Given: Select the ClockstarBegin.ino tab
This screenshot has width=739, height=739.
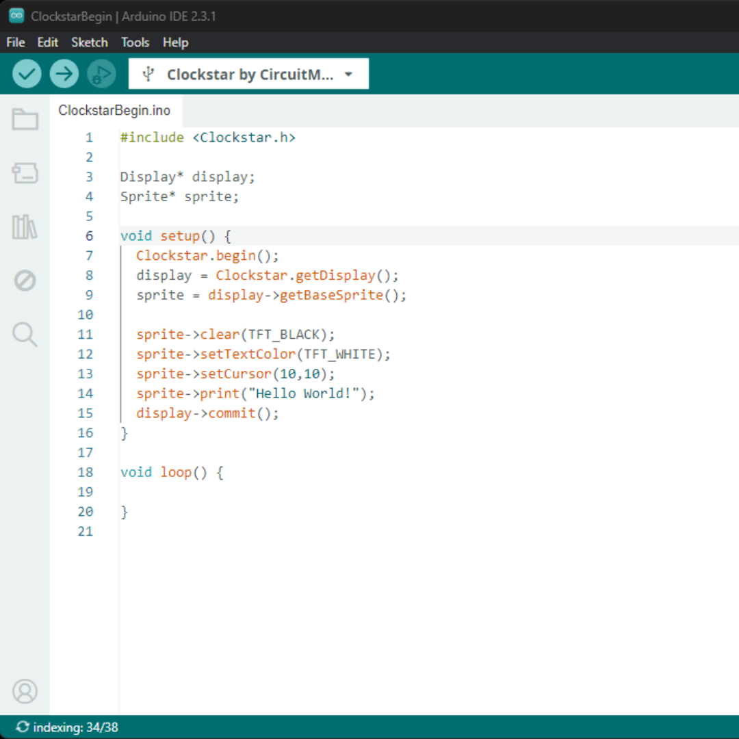Looking at the screenshot, I should [114, 111].
